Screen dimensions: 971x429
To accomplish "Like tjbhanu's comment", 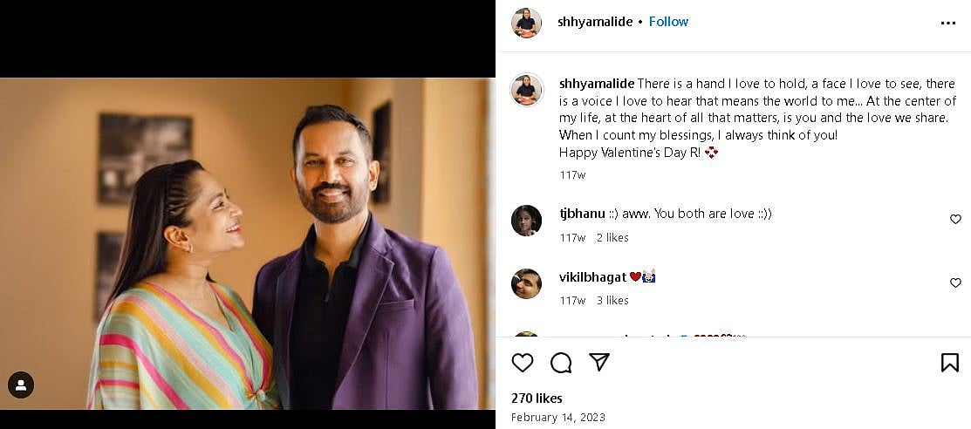I will 955,220.
